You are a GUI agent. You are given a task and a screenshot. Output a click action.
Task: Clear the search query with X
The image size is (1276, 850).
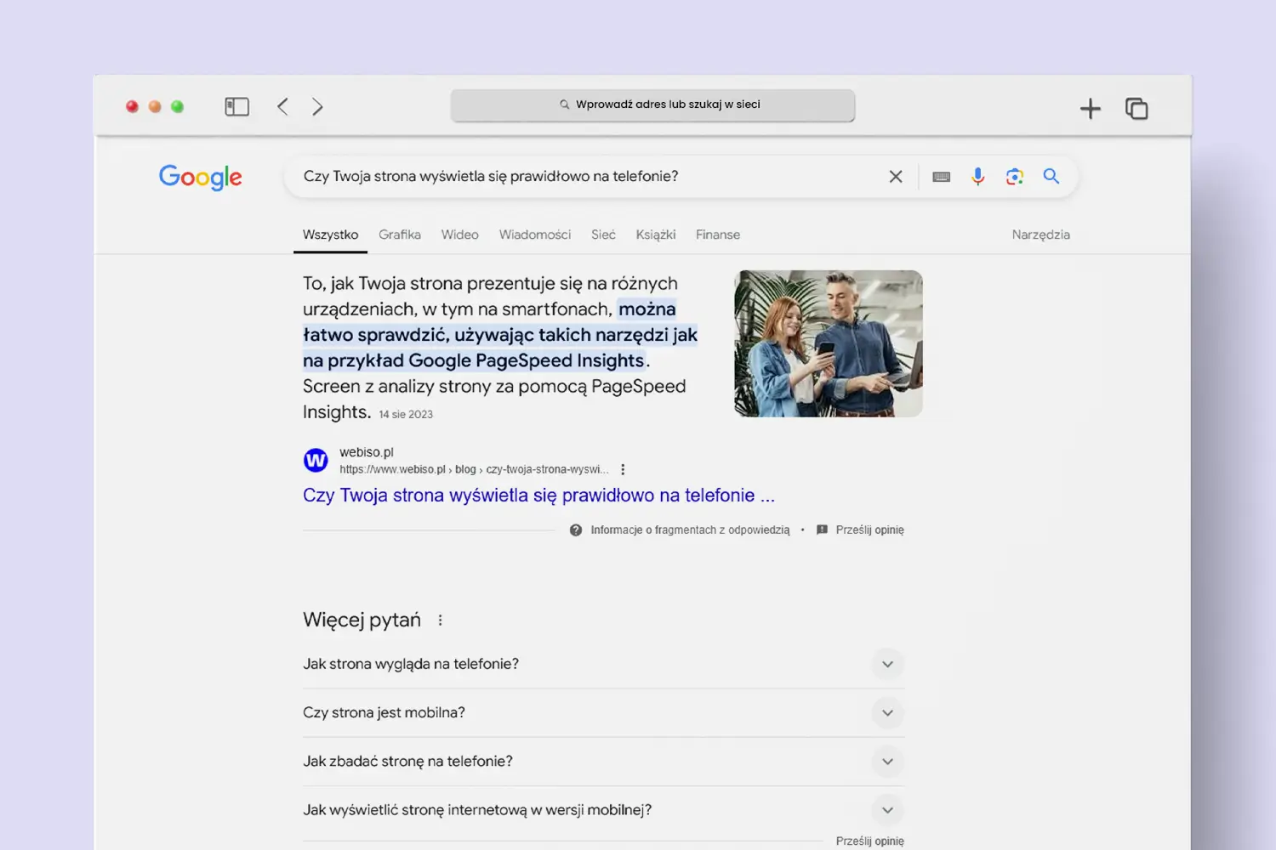click(896, 176)
